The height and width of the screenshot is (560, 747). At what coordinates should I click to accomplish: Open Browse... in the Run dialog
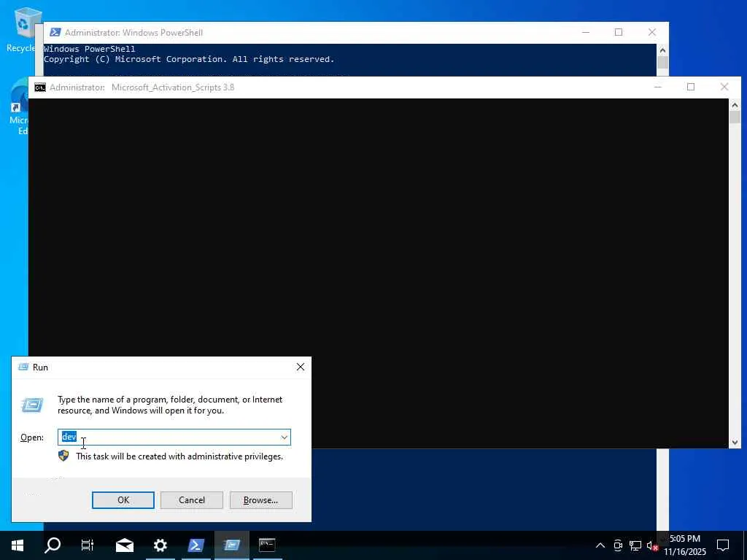pos(260,500)
